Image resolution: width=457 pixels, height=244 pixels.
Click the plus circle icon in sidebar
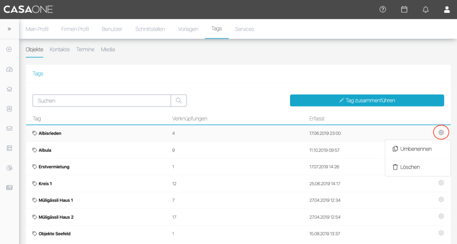pyautogui.click(x=9, y=49)
